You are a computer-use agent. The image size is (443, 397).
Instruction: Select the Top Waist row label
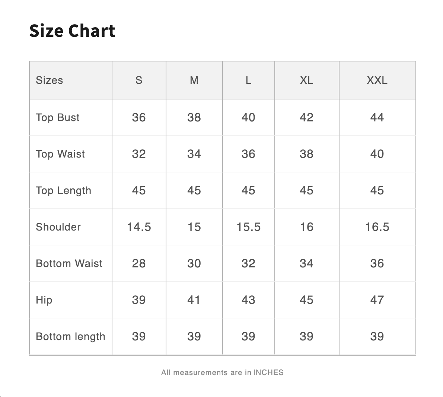(x=60, y=154)
